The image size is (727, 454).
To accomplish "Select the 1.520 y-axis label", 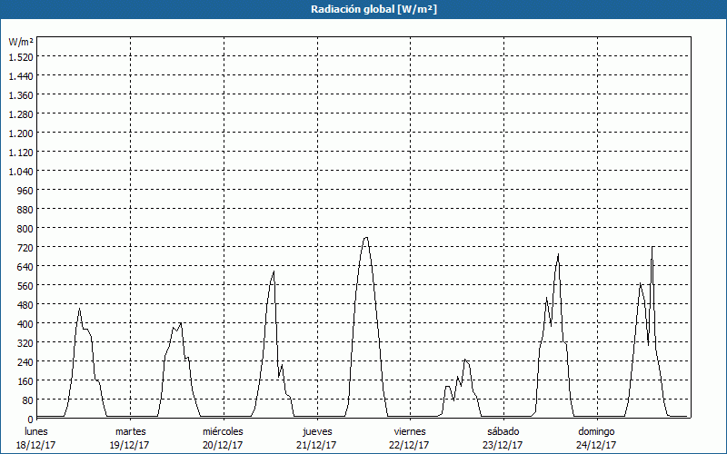I will click(21, 56).
